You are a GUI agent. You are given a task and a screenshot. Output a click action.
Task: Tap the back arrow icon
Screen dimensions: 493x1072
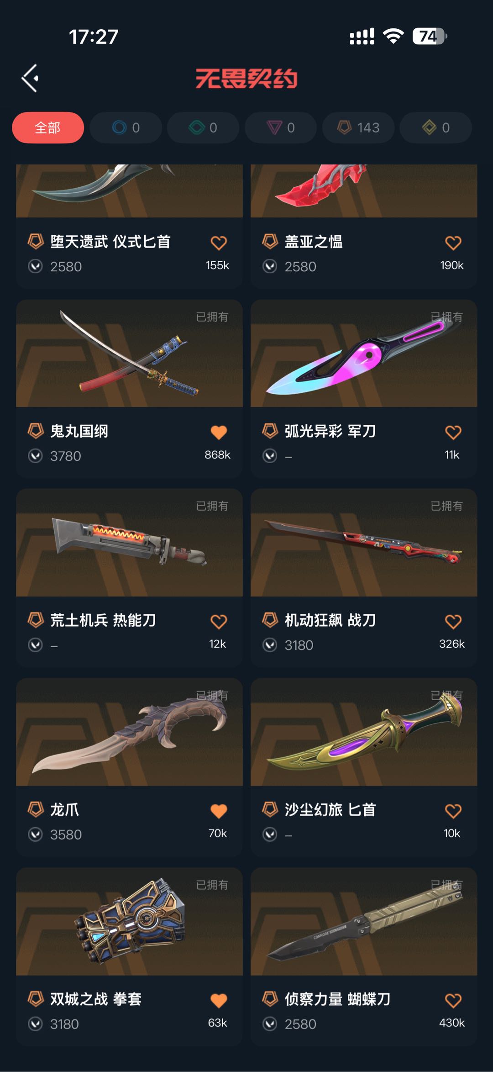[30, 78]
